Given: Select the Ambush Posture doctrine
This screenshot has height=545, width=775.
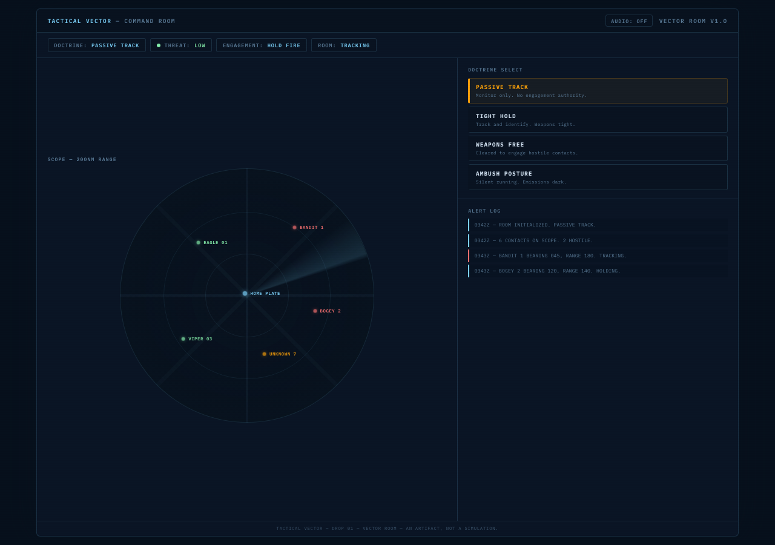Looking at the screenshot, I should click(598, 177).
